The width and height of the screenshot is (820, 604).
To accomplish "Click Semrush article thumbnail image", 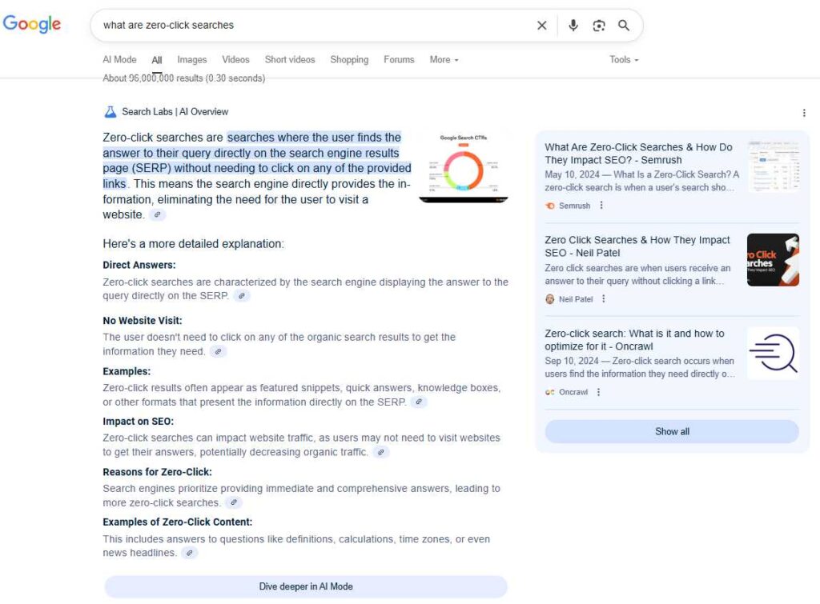I will pos(773,166).
